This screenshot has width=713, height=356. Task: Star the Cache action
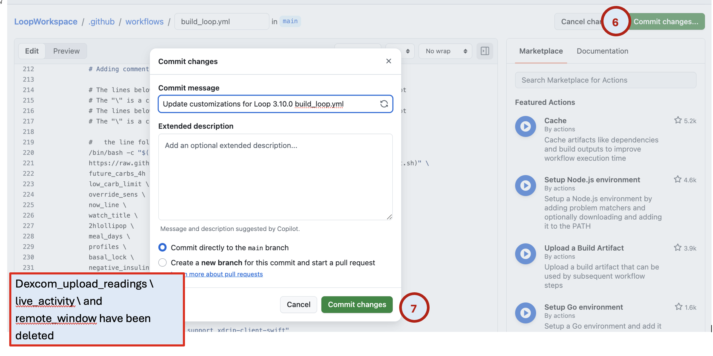click(x=678, y=120)
